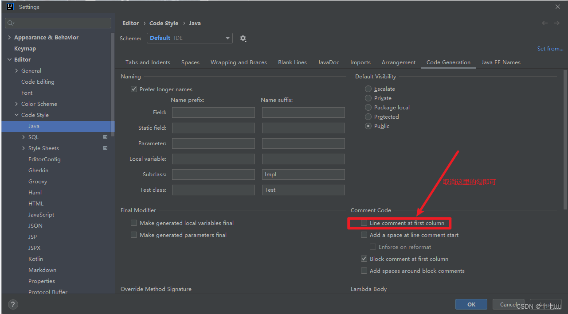
Task: Click the Test class suffix field
Action: coord(303,190)
